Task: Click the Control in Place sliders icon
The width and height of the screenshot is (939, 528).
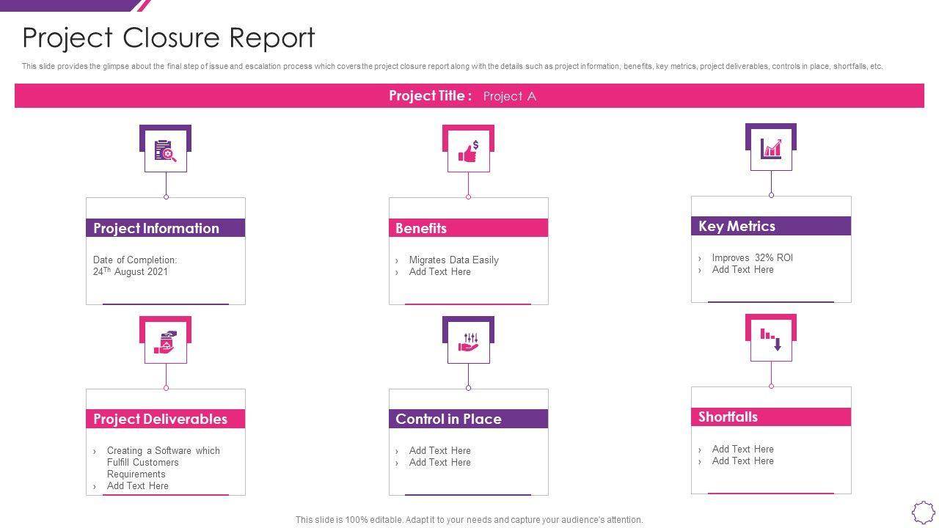Action: 468,342
